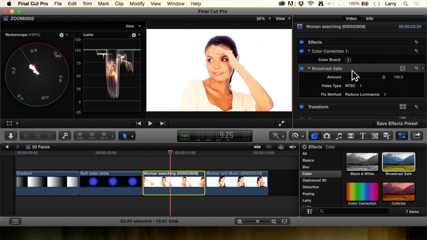
Task: Adjust the timeline zoom slider
Action: click(258, 221)
